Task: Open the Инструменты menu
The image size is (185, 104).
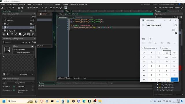Action: pos(37,4)
